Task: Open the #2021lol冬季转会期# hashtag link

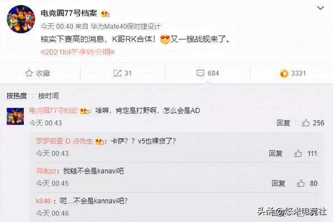Action: pyautogui.click(x=78, y=52)
